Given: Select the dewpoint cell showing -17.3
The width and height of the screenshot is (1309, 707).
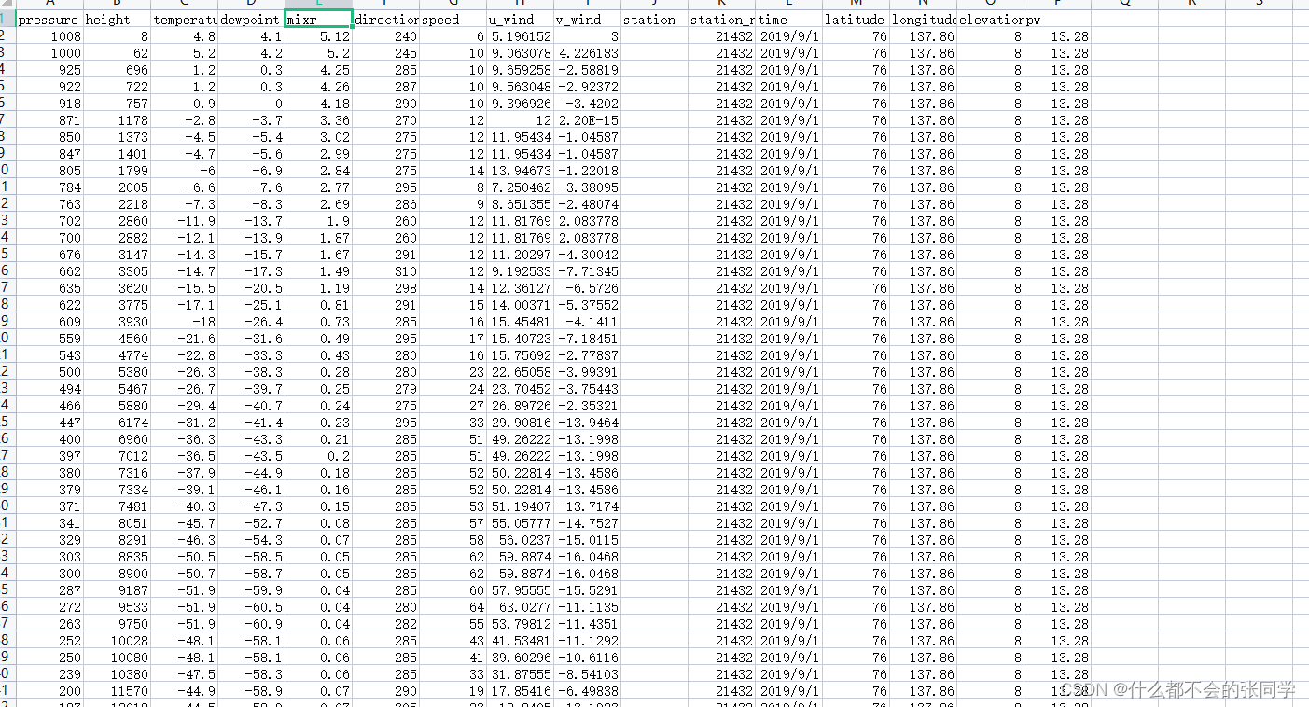Looking at the screenshot, I should (251, 271).
